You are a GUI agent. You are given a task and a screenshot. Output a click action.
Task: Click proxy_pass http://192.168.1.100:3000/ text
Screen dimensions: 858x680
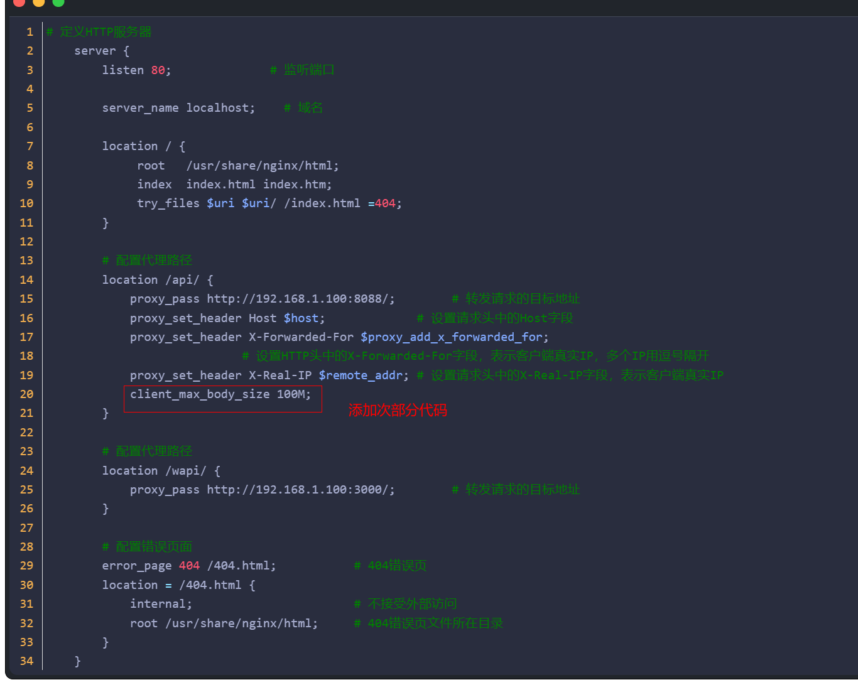[x=263, y=490]
